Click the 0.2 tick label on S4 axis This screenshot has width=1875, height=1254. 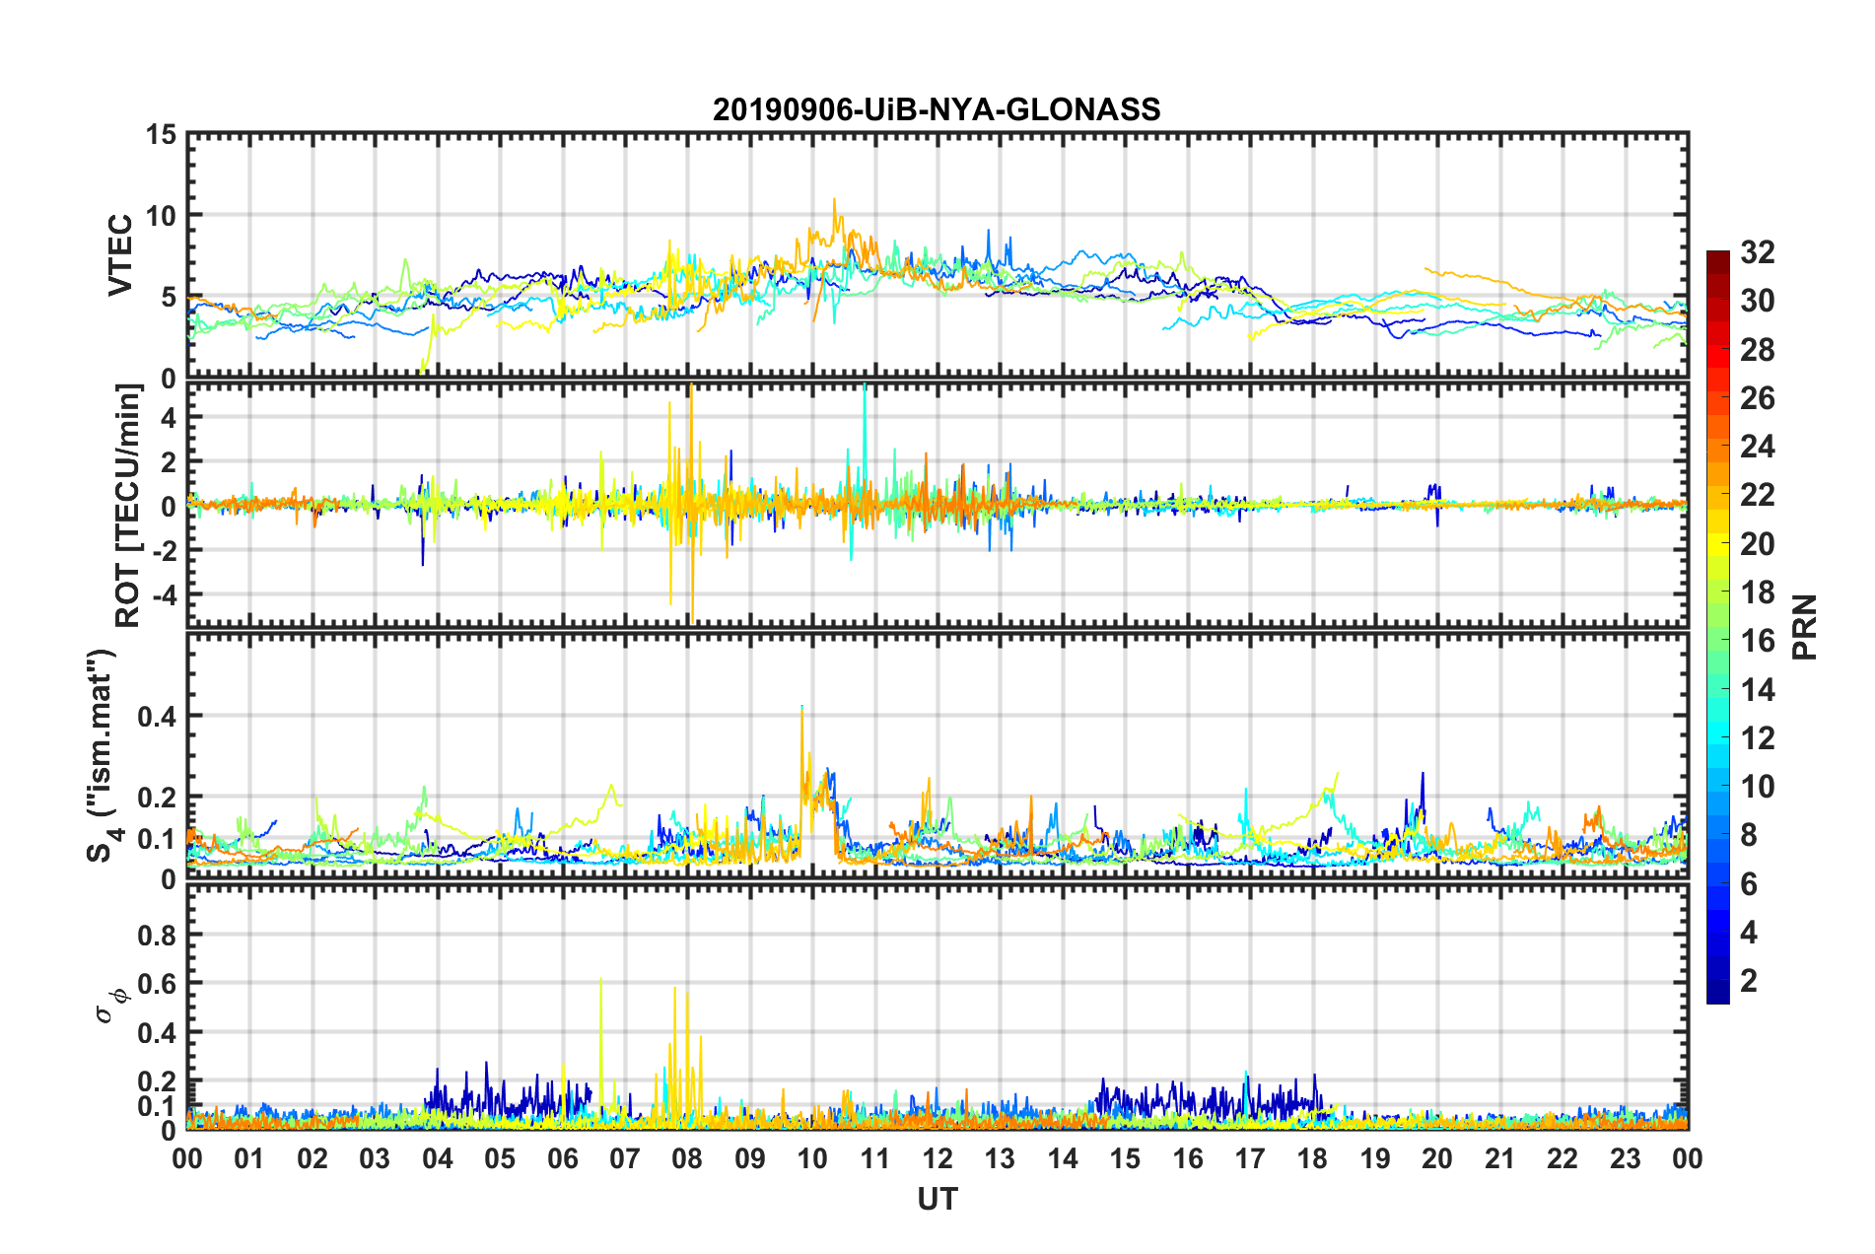[158, 798]
